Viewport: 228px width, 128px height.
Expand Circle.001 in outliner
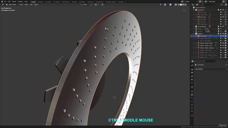(x=196, y=36)
